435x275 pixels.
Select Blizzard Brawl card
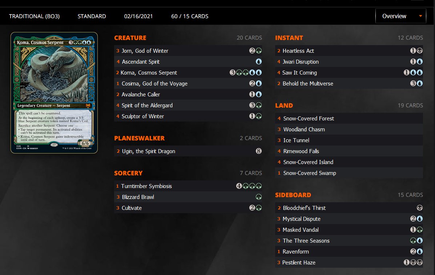coord(188,197)
